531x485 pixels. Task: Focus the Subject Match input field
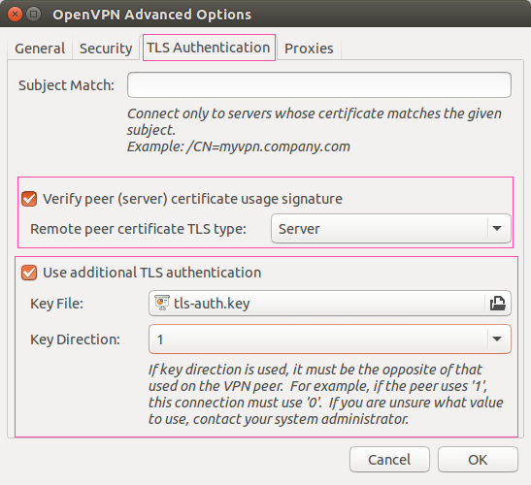point(319,84)
